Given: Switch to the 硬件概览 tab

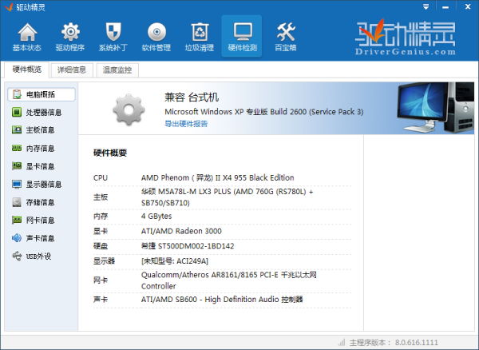Looking at the screenshot, I should click(x=27, y=70).
